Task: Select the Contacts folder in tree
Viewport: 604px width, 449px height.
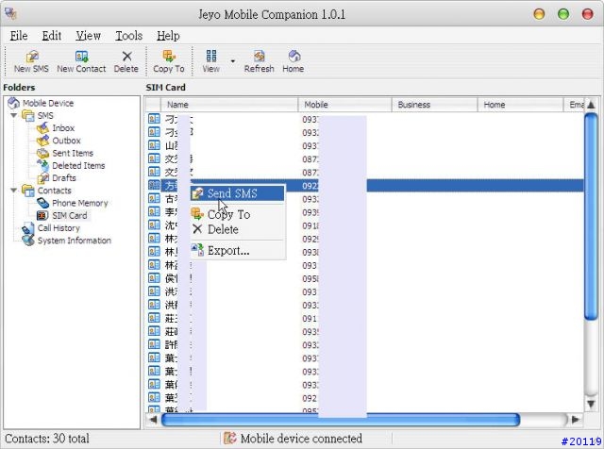Action: pos(55,191)
